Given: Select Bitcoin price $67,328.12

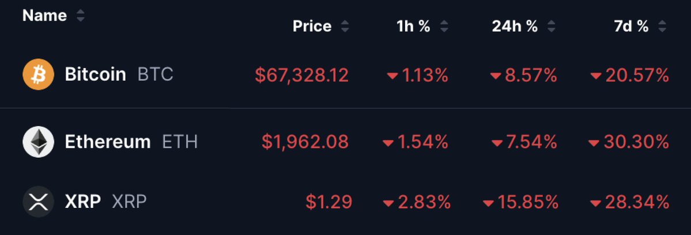Looking at the screenshot, I should coord(301,75).
